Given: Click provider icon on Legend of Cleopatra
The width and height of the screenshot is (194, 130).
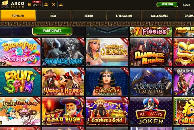Looking at the screenshot, I should point(88,64).
